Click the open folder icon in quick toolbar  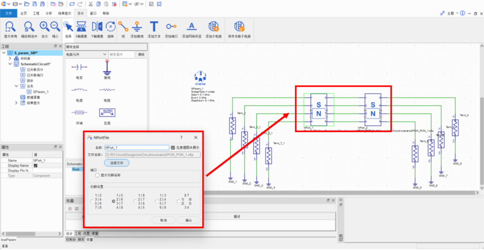tap(26, 4)
